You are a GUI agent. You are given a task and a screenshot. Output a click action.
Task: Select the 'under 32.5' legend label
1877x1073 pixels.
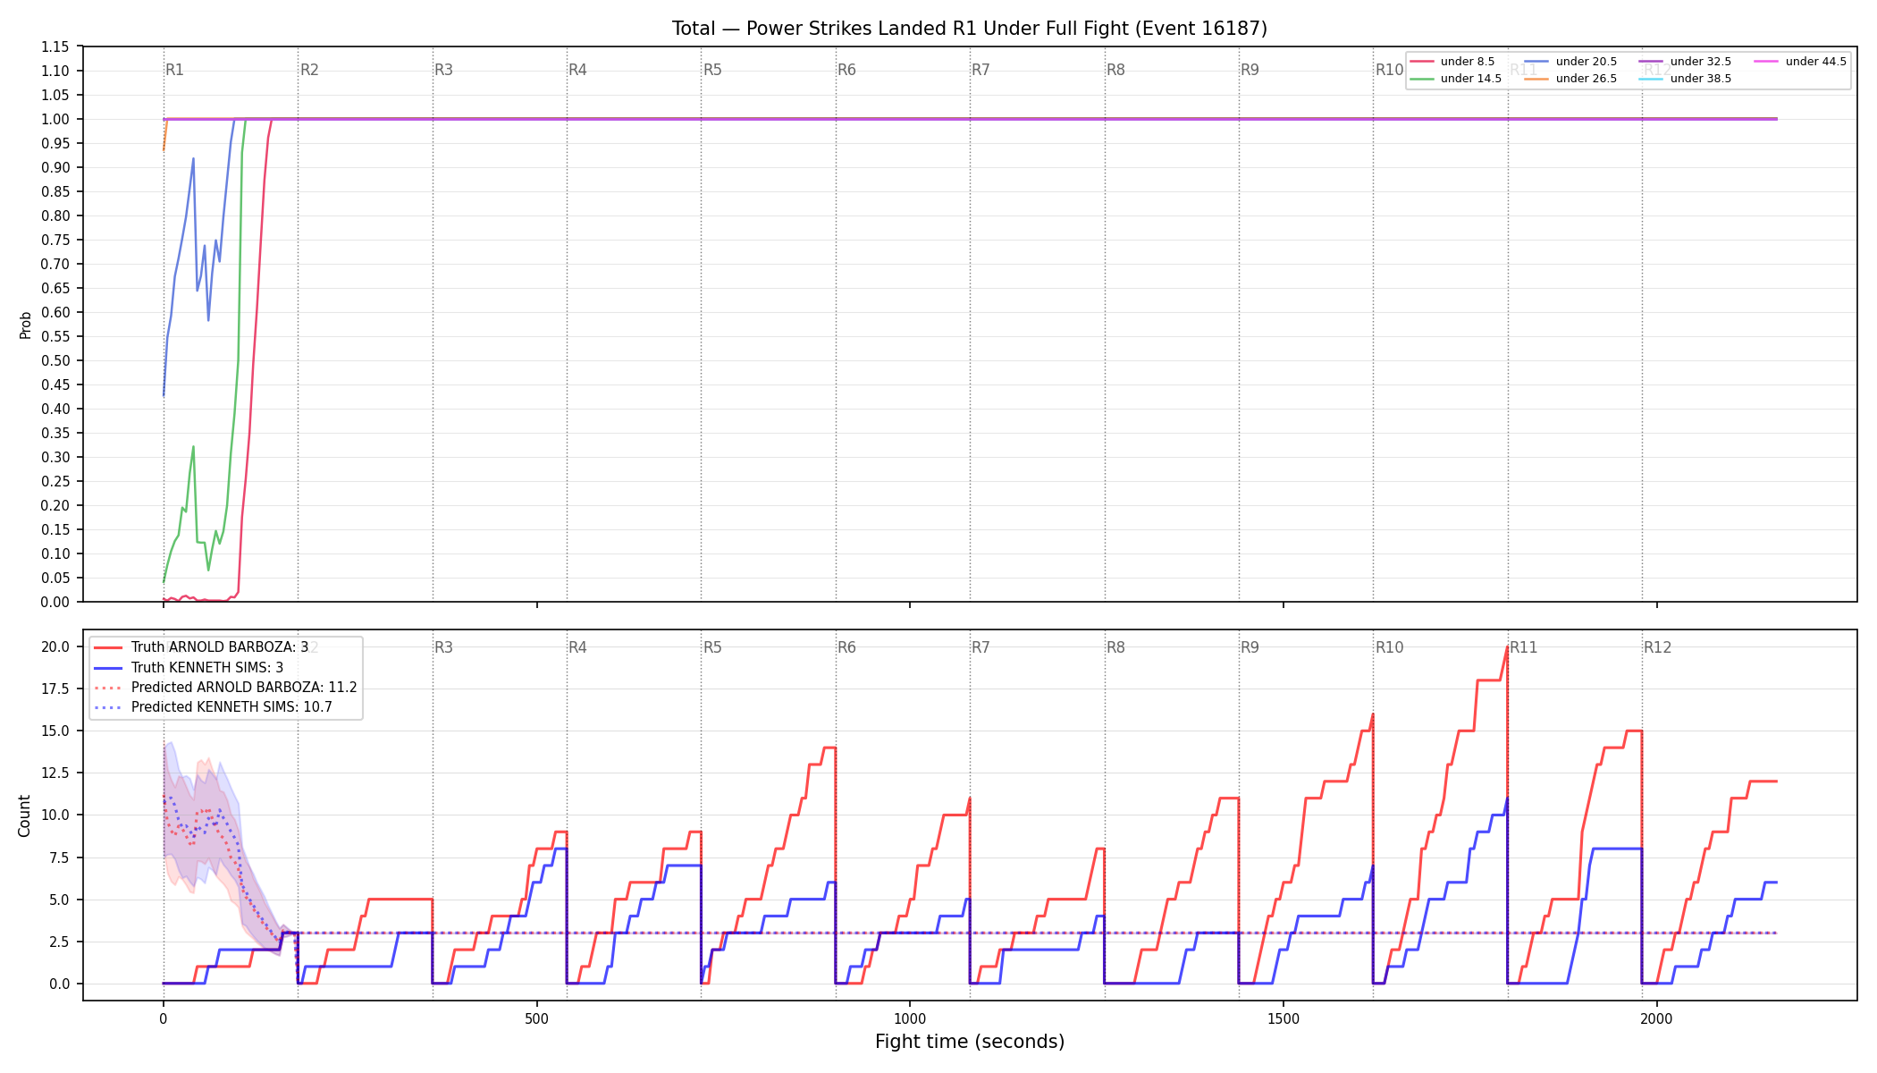pyautogui.click(x=1701, y=62)
